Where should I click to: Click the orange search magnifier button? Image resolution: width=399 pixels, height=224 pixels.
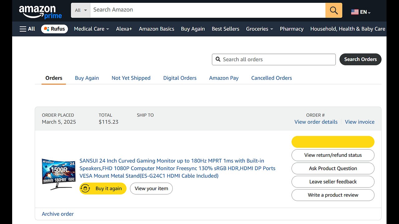coord(334,10)
